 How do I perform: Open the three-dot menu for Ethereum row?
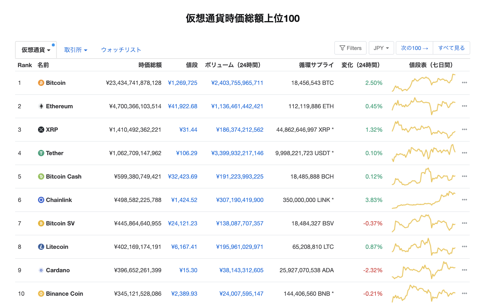pos(464,106)
